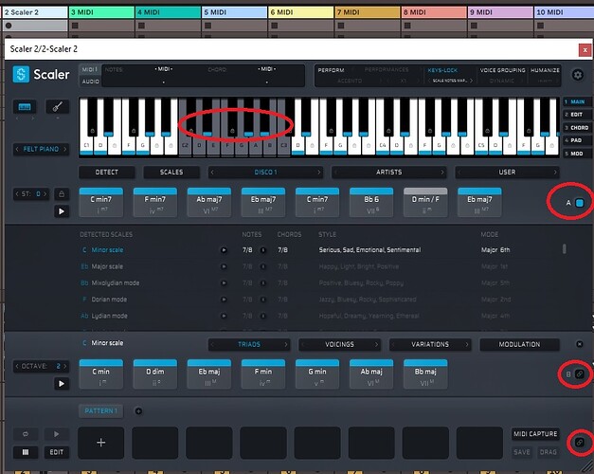Lock the semitone transpose setting
Screen dimensions: 594x474
point(62,194)
